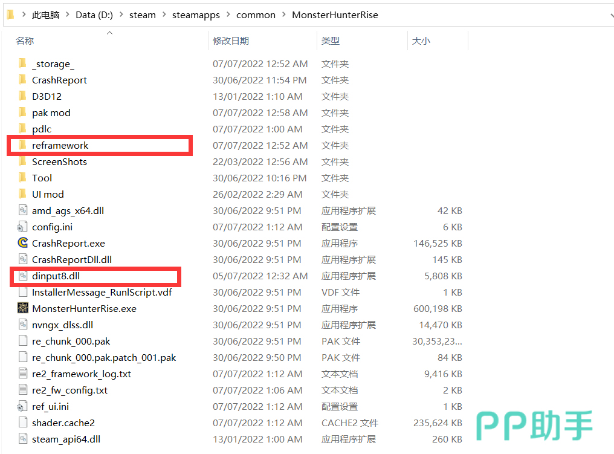Select the CrashReport.exe file name
This screenshot has height=454, width=614.
click(x=68, y=243)
